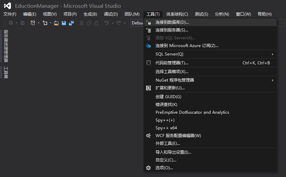The height and width of the screenshot is (177, 286).
Task: Open the Debug configuration combo box
Action: coord(137,23)
